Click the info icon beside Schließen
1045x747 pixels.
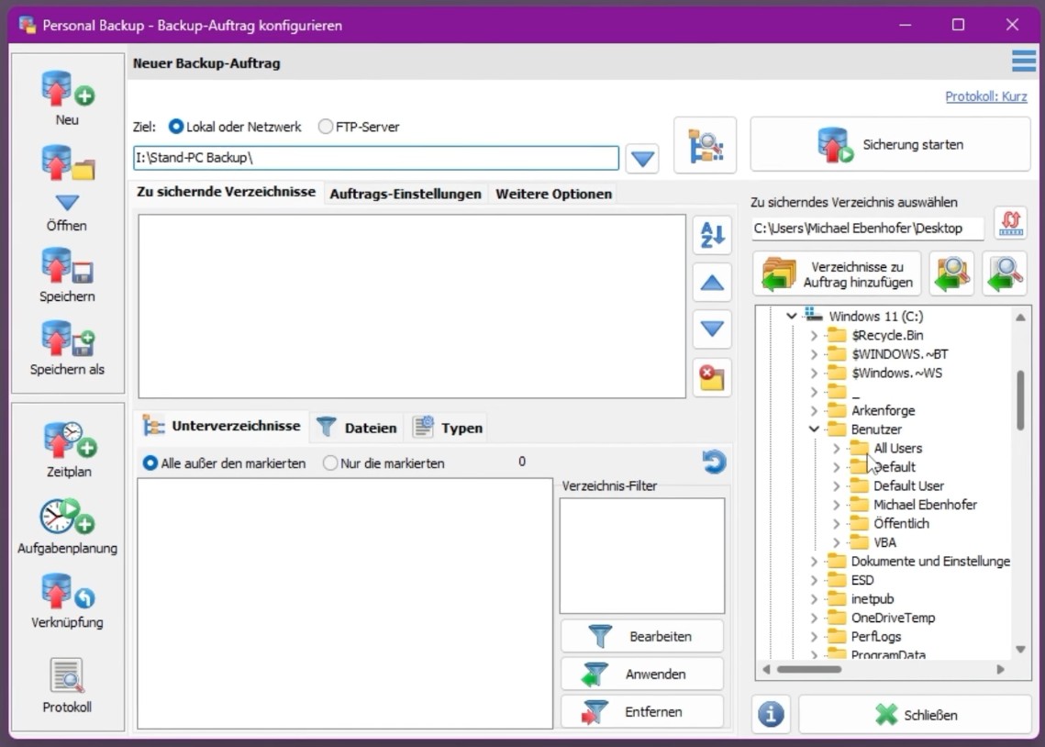(x=772, y=715)
